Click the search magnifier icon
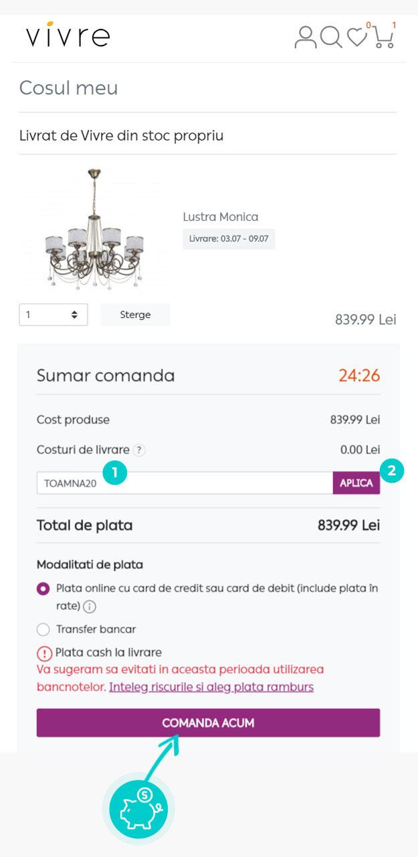 tap(330, 37)
